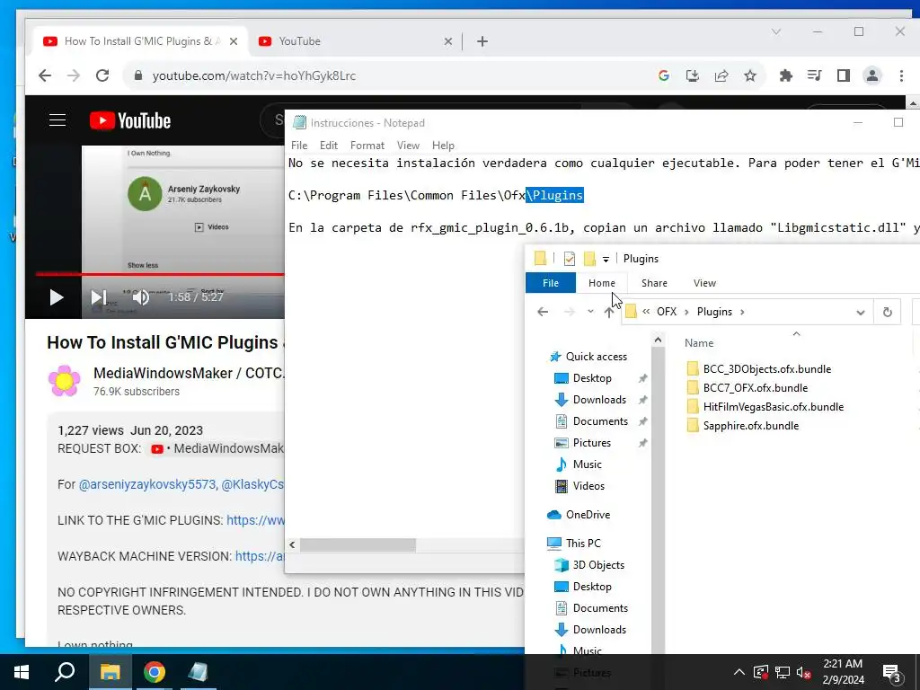920x690 pixels.
Task: Open Chrome extensions puzzle icon
Action: (x=785, y=75)
